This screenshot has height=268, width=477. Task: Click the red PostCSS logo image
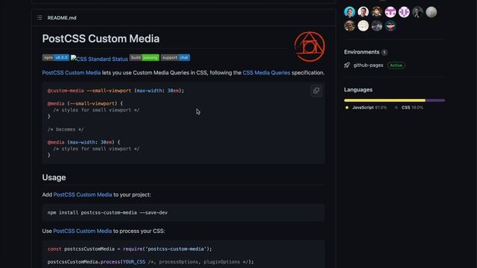click(309, 47)
